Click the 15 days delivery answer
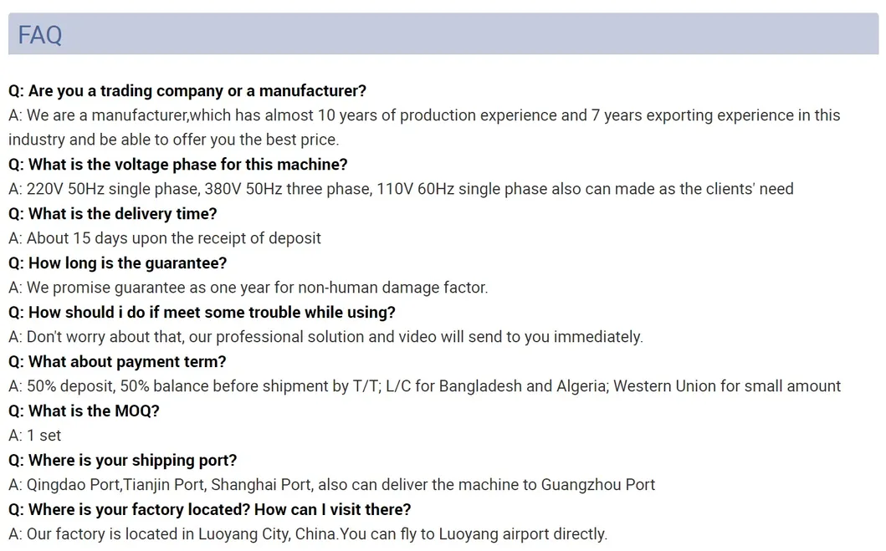This screenshot has height=551, width=886. coord(165,238)
